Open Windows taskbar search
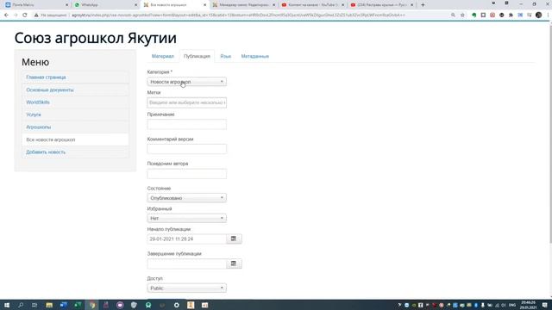Screen dimensions: 552x310 21,305
